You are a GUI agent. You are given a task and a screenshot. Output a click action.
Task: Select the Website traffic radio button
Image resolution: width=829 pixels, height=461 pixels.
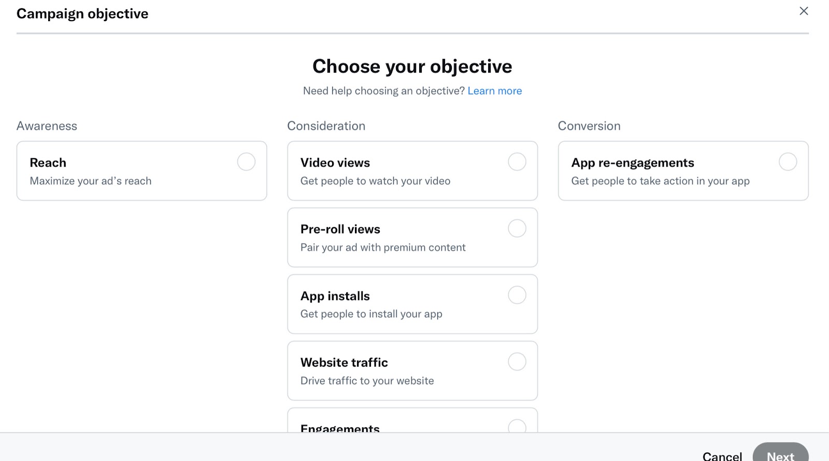tap(517, 362)
